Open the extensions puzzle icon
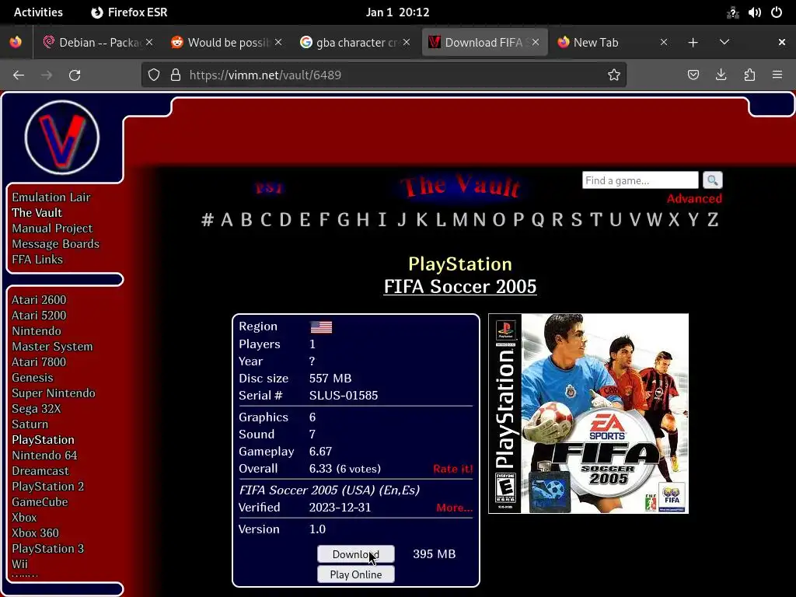This screenshot has width=796, height=597. pyautogui.click(x=749, y=75)
